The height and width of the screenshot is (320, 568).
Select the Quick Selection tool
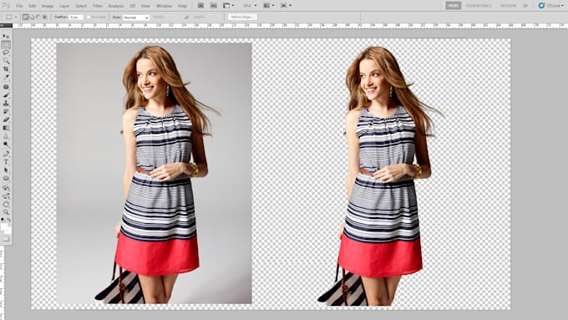click(x=6, y=61)
